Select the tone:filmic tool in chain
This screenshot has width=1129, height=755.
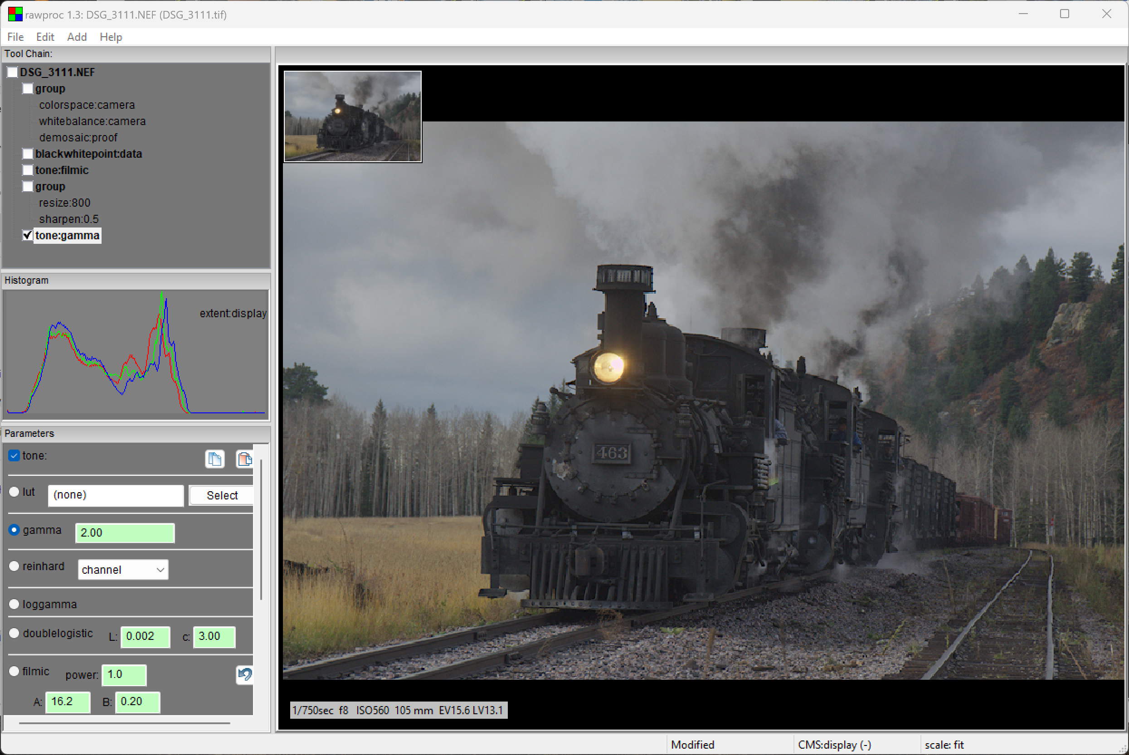(62, 170)
